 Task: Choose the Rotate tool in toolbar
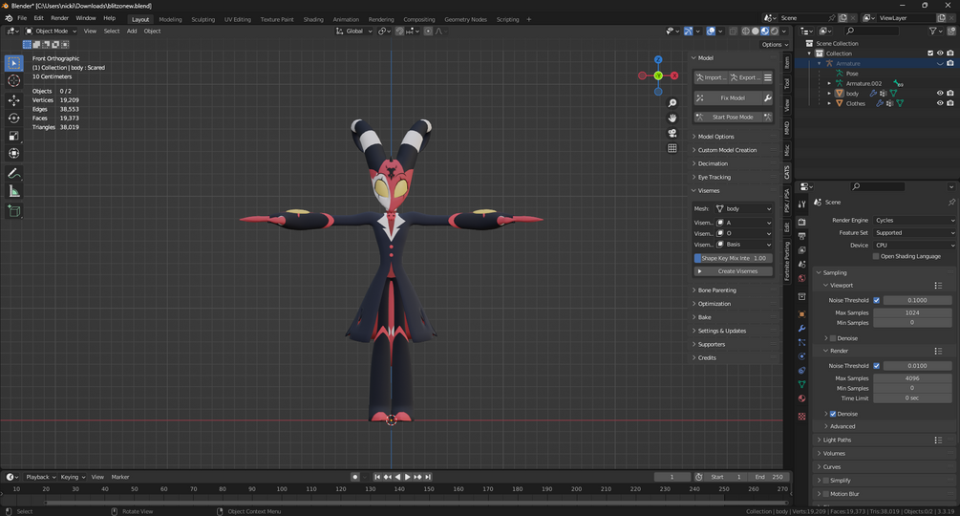coord(14,118)
